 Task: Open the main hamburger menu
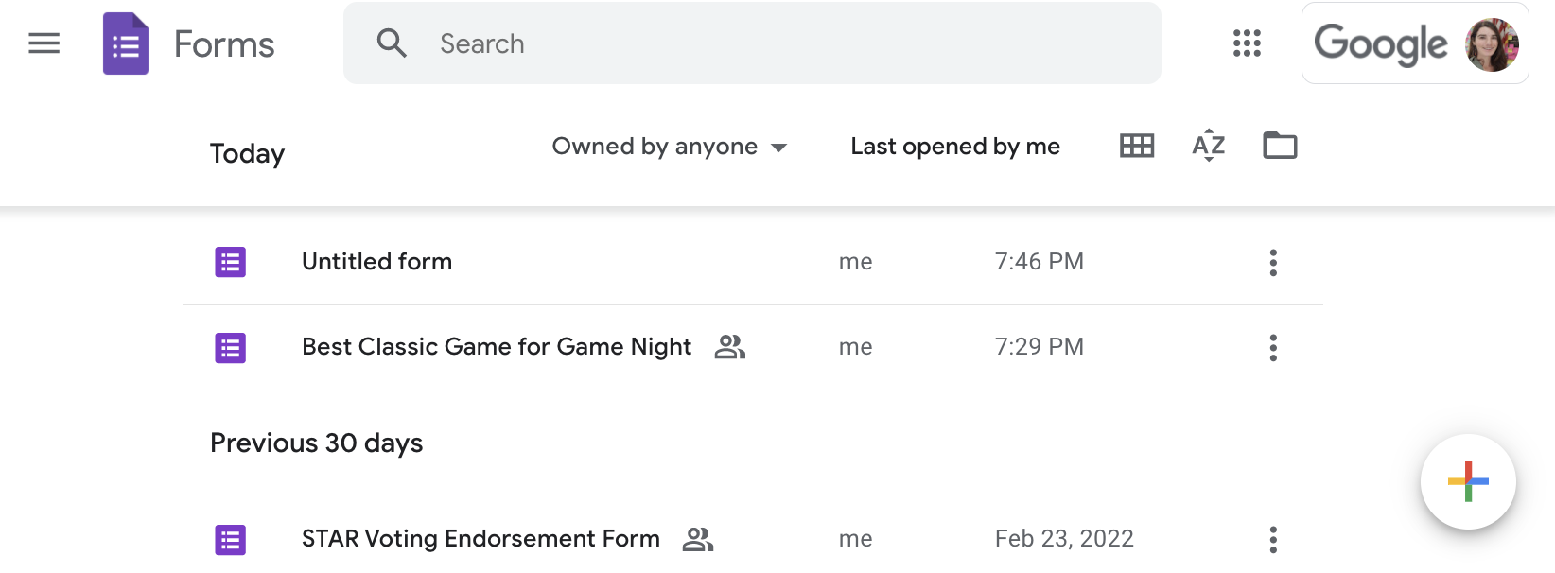pyautogui.click(x=44, y=43)
